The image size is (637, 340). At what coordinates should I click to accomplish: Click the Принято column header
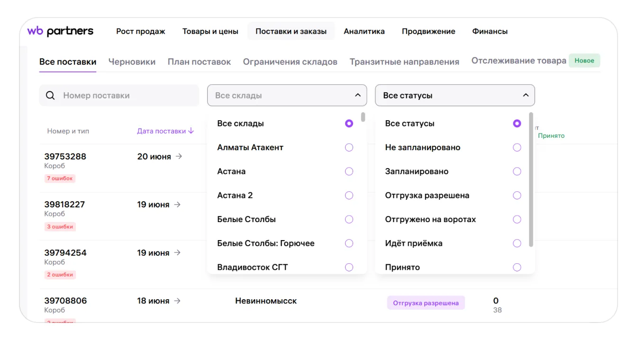coord(551,135)
